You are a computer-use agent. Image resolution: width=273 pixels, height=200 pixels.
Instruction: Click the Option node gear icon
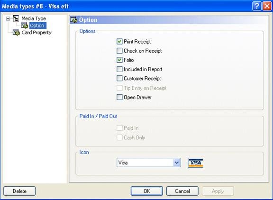25,26
